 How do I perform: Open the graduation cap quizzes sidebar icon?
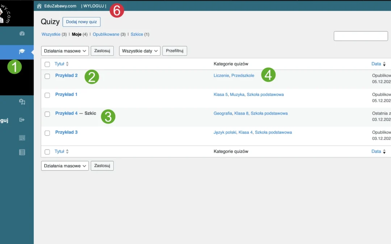pyautogui.click(x=22, y=52)
